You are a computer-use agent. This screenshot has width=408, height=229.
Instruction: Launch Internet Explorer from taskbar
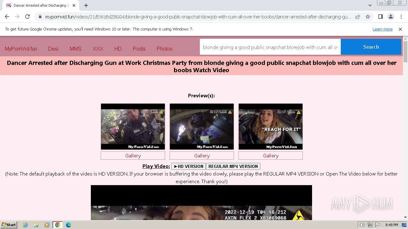pos(25,225)
